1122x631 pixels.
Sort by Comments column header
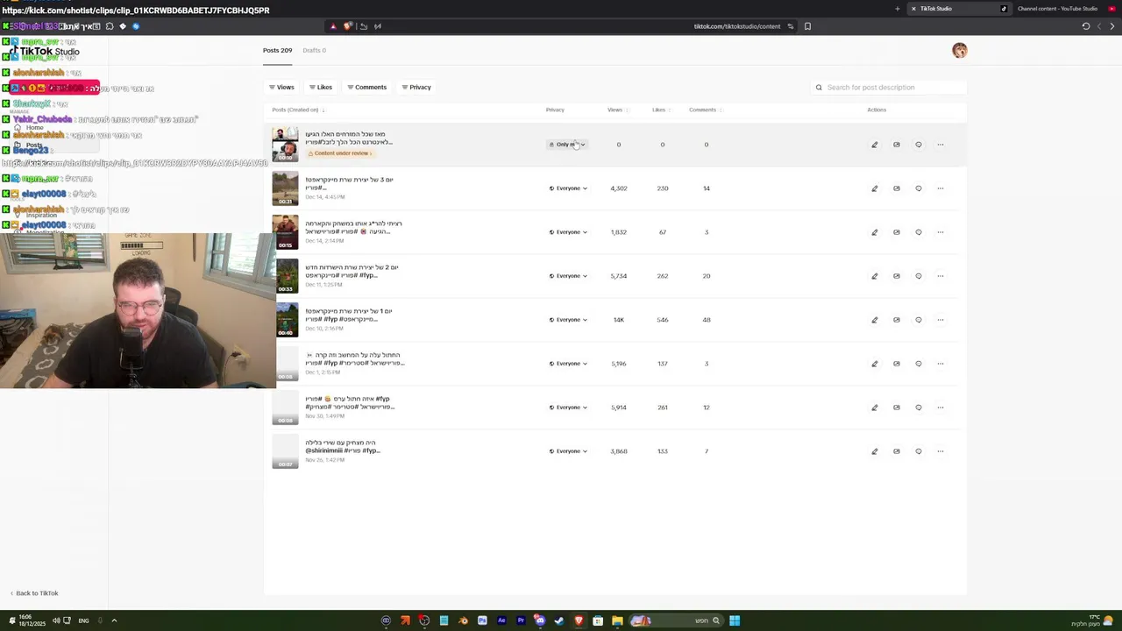coord(705,110)
